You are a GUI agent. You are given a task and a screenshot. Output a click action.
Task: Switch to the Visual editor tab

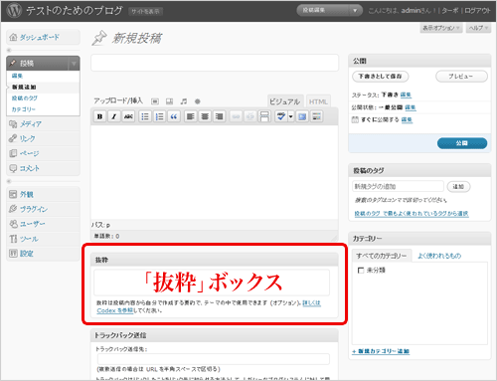pyautogui.click(x=284, y=101)
